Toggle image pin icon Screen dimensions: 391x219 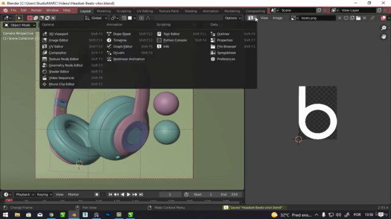pyautogui.click(x=372, y=18)
